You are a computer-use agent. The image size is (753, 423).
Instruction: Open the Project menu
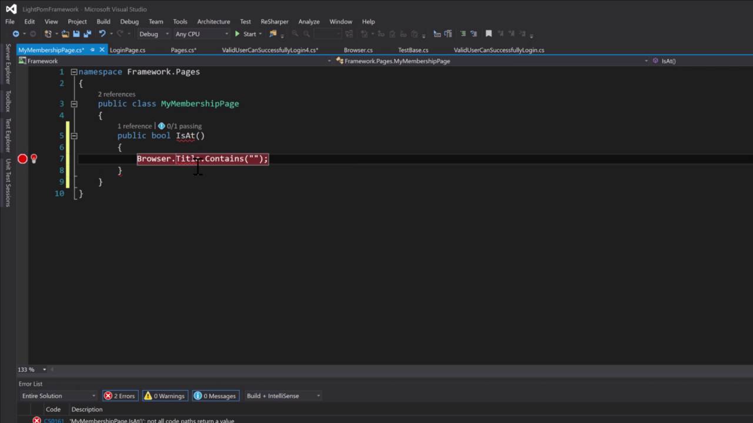click(x=77, y=22)
